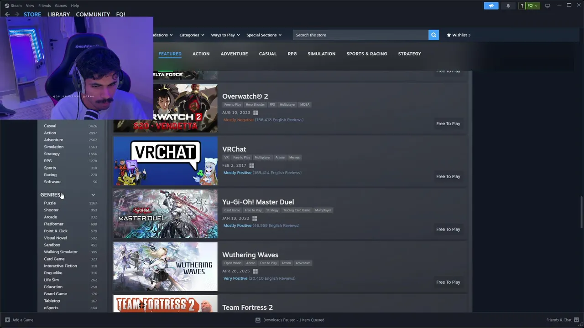The width and height of the screenshot is (584, 328).
Task: Click Free To Play button for VRChat
Action: (x=448, y=176)
